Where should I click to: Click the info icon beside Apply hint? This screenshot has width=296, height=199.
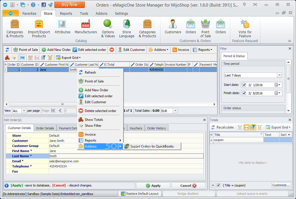click(x=7, y=186)
